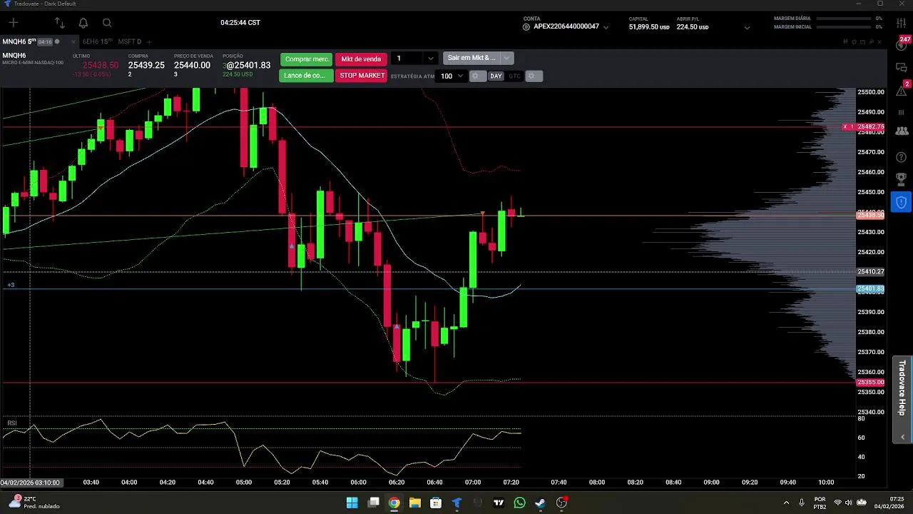Expand the capital and P/L details chevron
Image resolution: width=913 pixels, height=514 pixels.
747,27
